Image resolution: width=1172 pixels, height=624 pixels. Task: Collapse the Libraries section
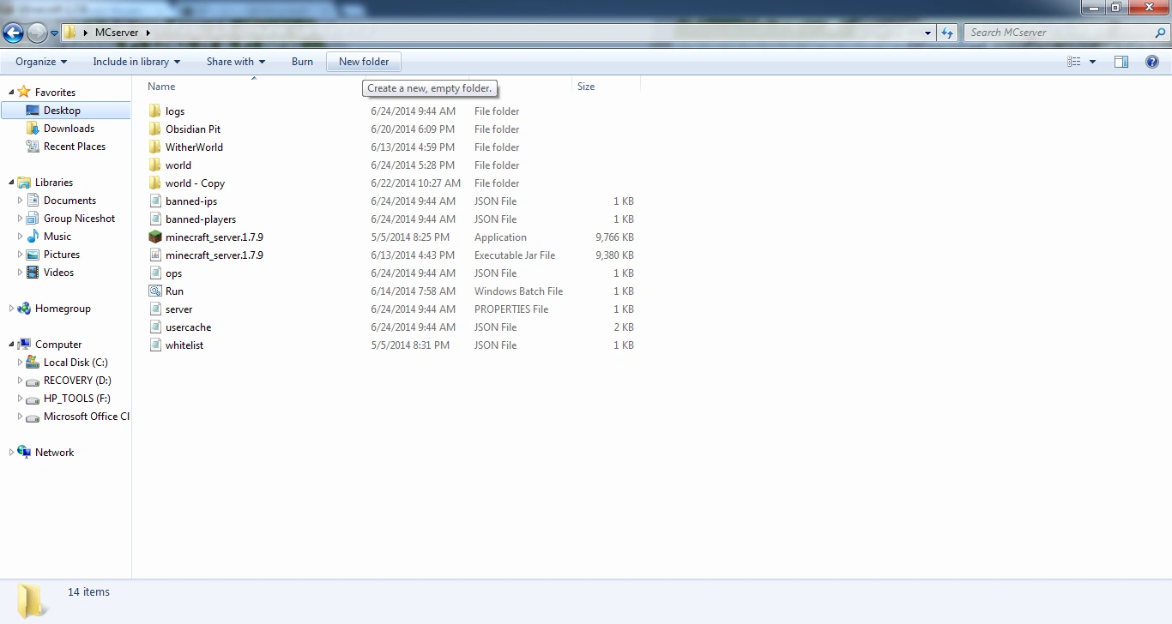tap(11, 183)
